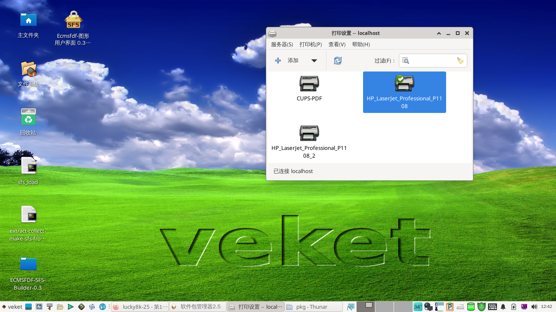Select the HP_LaserJet_Professional_P1108_2 printer

(309, 141)
